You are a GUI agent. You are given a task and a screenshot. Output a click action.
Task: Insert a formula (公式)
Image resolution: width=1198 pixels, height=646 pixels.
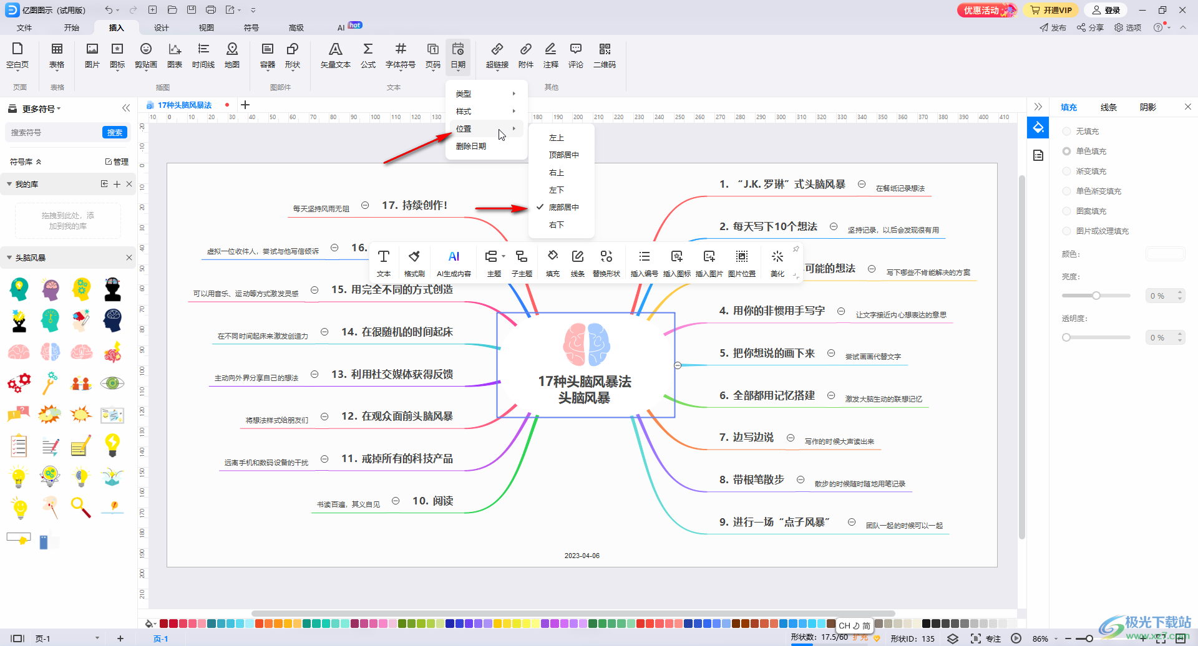[368, 55]
